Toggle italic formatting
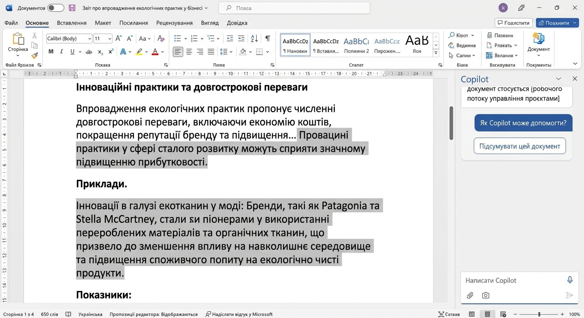584x318 pixels. coord(62,52)
